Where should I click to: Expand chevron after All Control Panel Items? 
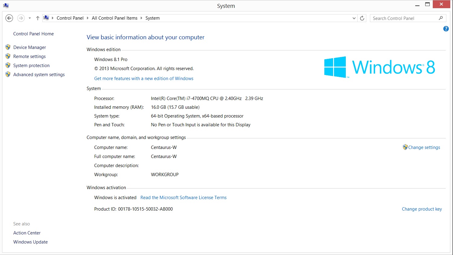click(141, 18)
